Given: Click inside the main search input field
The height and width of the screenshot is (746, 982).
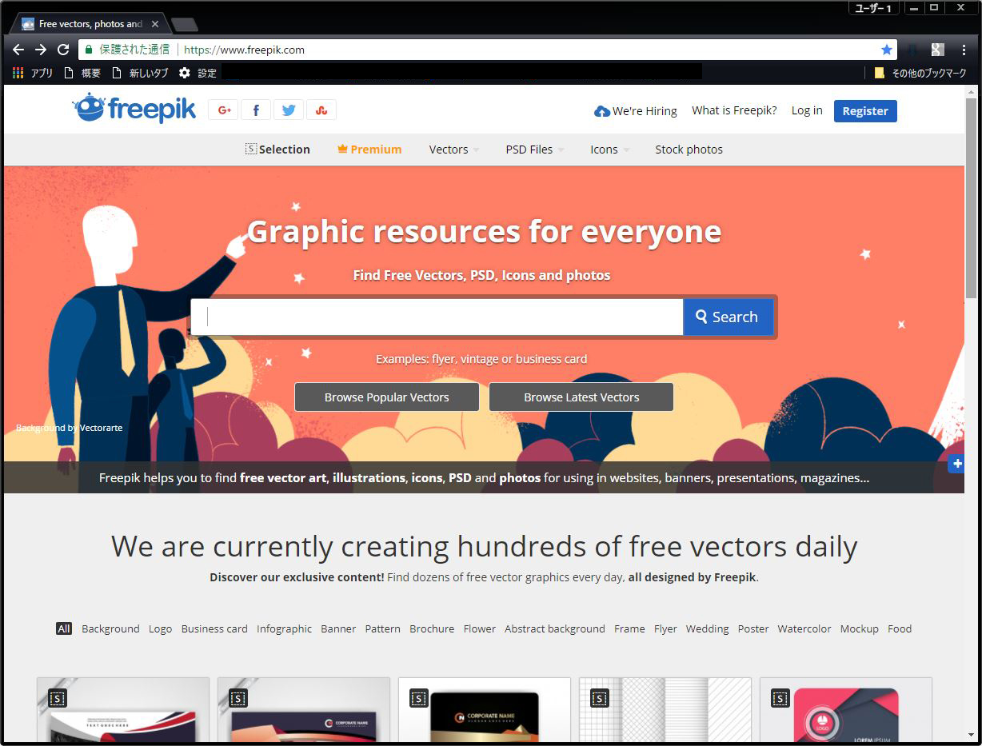Looking at the screenshot, I should coord(436,317).
